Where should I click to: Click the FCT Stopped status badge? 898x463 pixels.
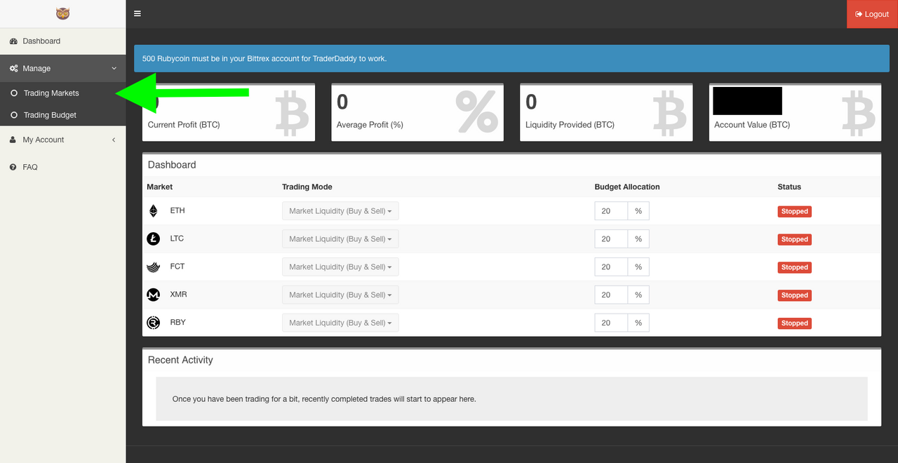[794, 267]
